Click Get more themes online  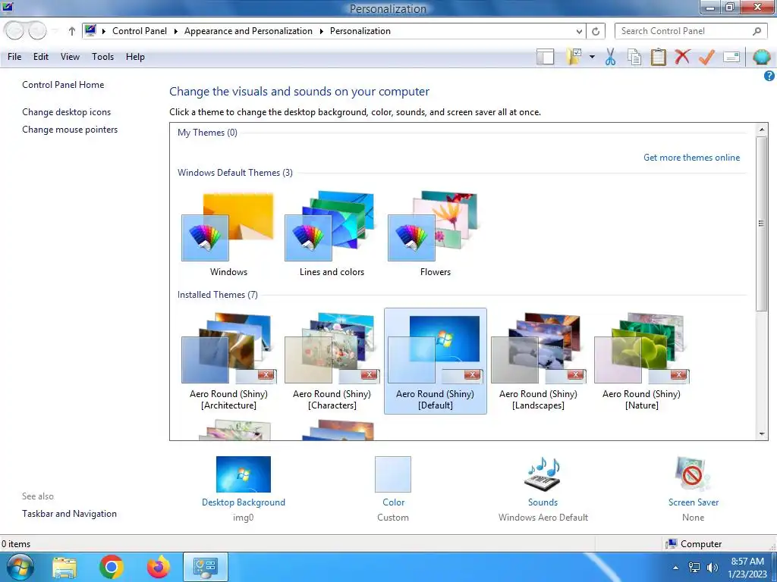[x=691, y=158]
